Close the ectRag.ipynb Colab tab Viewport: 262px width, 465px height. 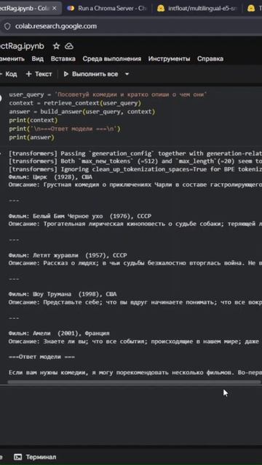[54, 9]
